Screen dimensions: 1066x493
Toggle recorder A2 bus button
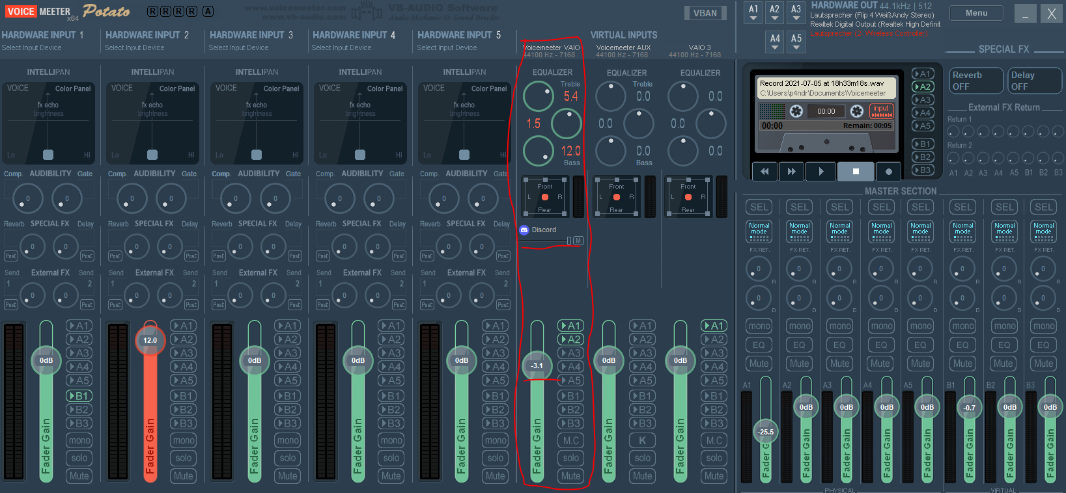(x=922, y=87)
